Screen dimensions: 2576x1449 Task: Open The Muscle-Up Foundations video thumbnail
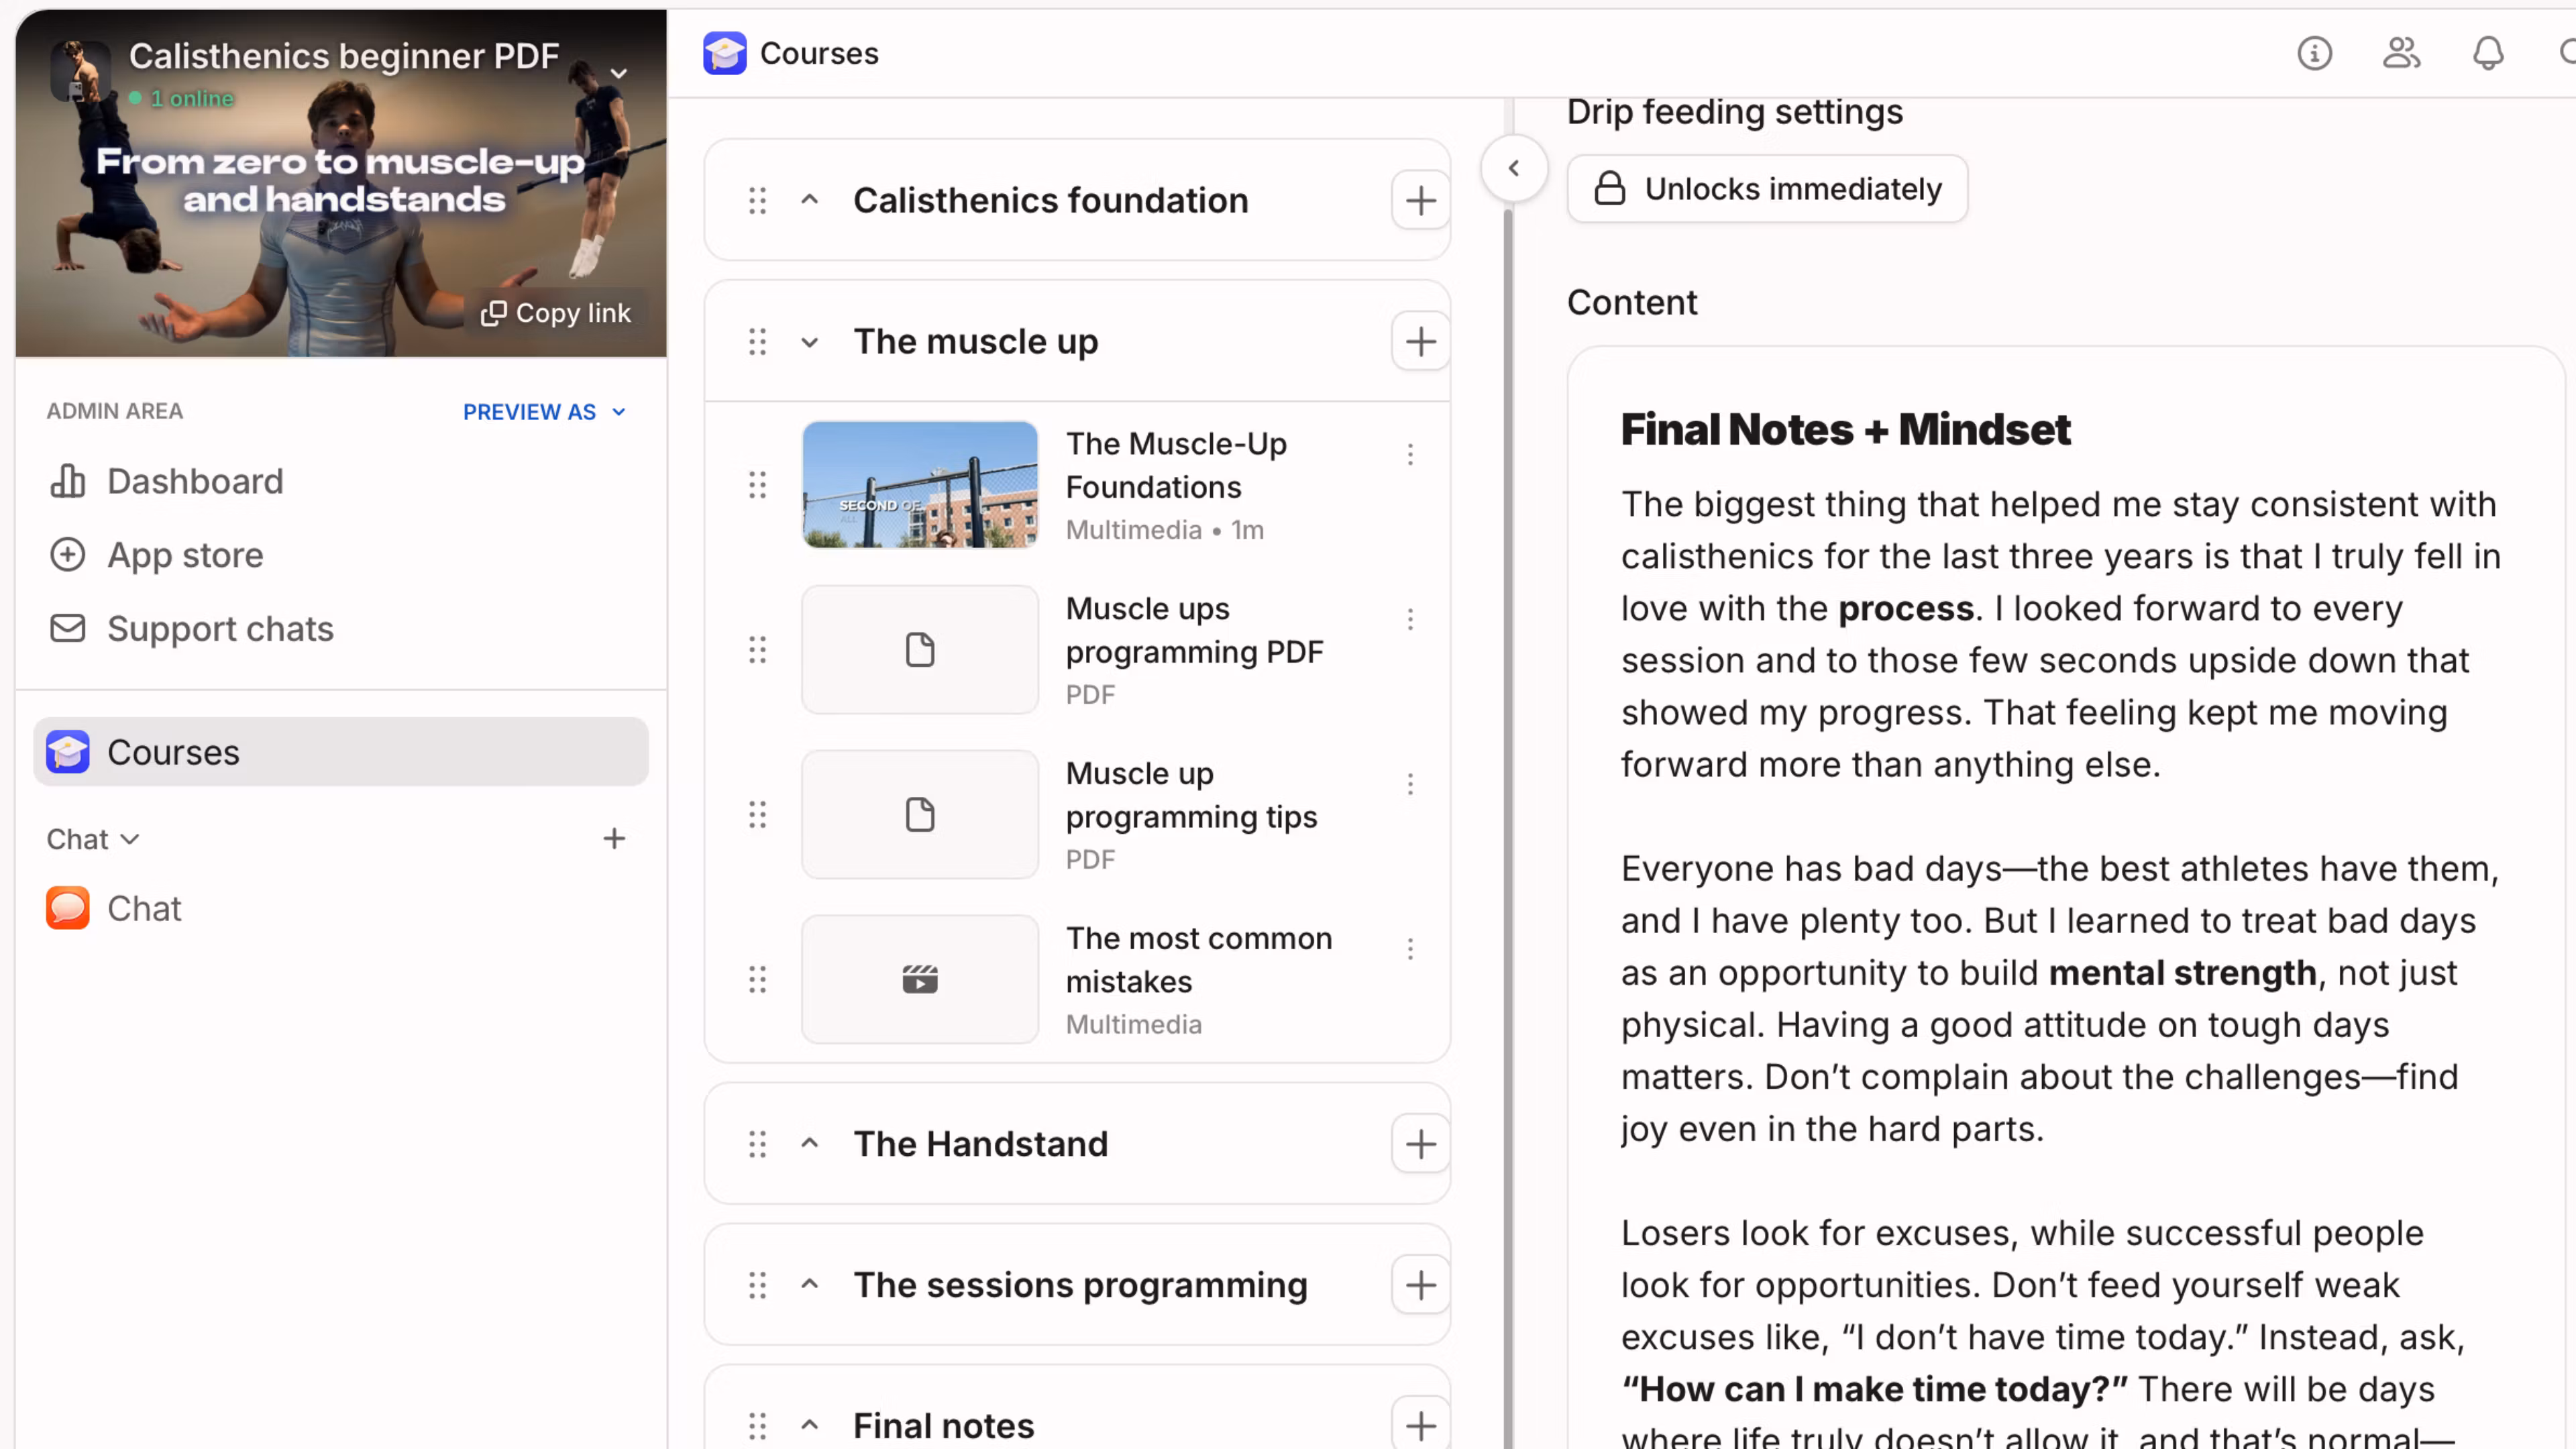tap(919, 485)
